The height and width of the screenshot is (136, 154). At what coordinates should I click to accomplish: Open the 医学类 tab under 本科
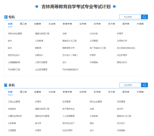[126, 92]
